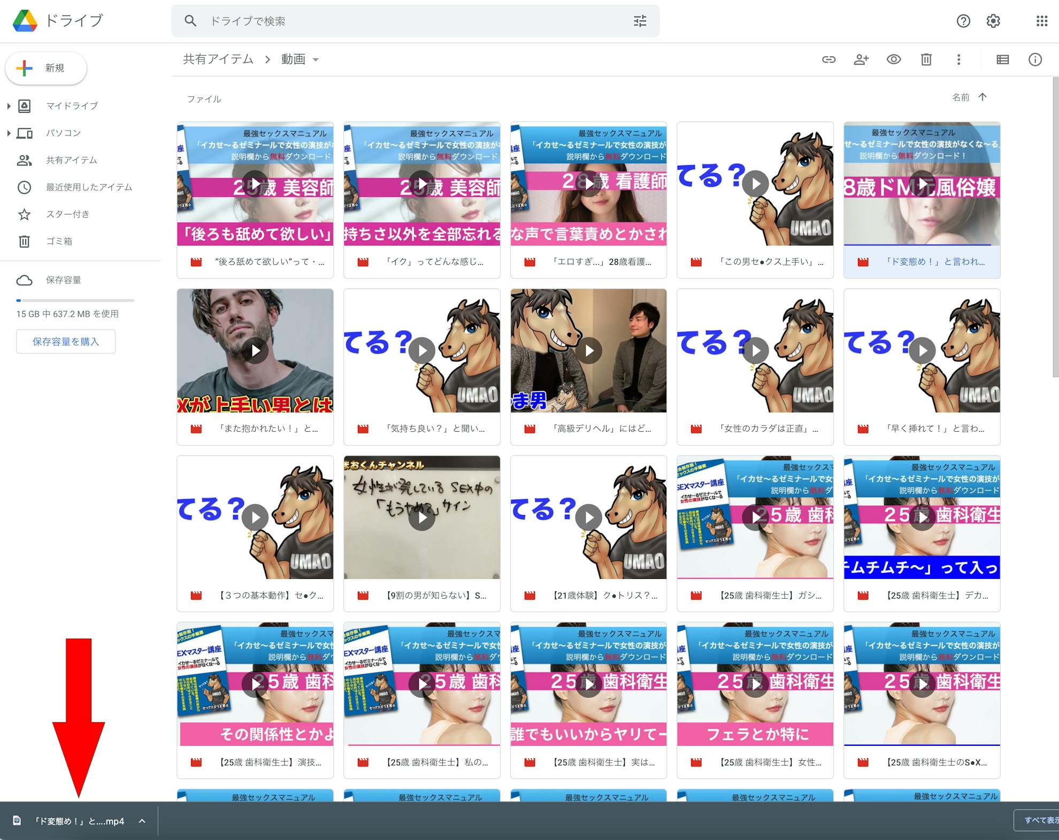Toggle the details info panel
Viewport: 1059px width, 840px height.
1035,59
